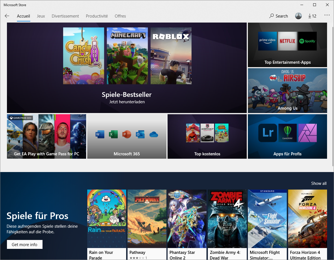Click the Spiele für Pros heading
Image resolution: width=334 pixels, height=260 pixels.
[x=38, y=216]
